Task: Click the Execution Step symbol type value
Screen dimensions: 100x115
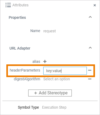Action: tap(54, 107)
